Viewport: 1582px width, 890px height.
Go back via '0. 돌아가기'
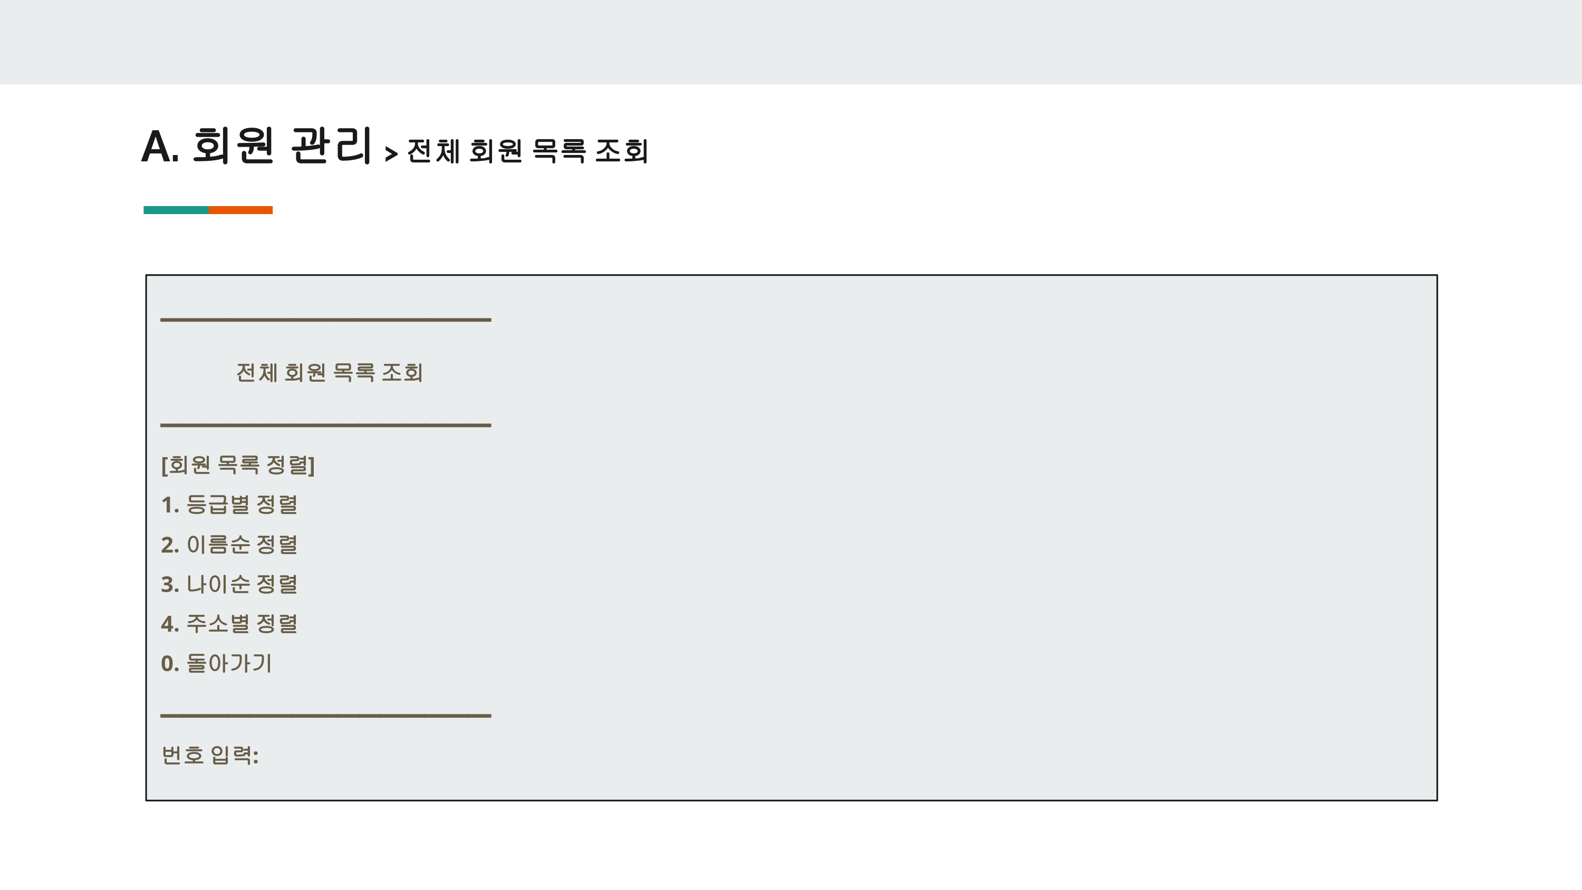tap(216, 663)
